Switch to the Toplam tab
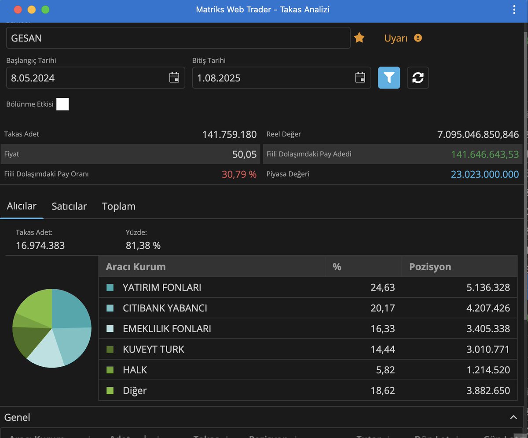Image resolution: width=528 pixels, height=438 pixels. (119, 206)
